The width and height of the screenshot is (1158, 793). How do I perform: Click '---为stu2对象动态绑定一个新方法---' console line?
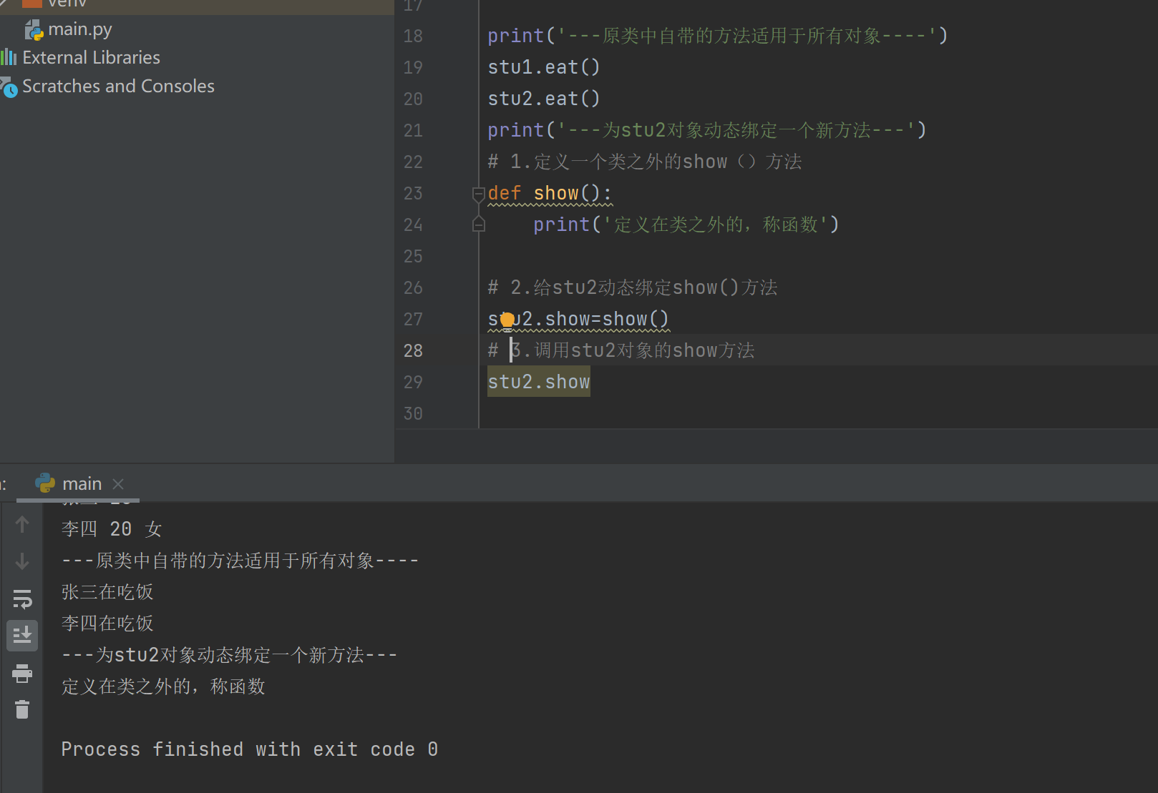[230, 655]
